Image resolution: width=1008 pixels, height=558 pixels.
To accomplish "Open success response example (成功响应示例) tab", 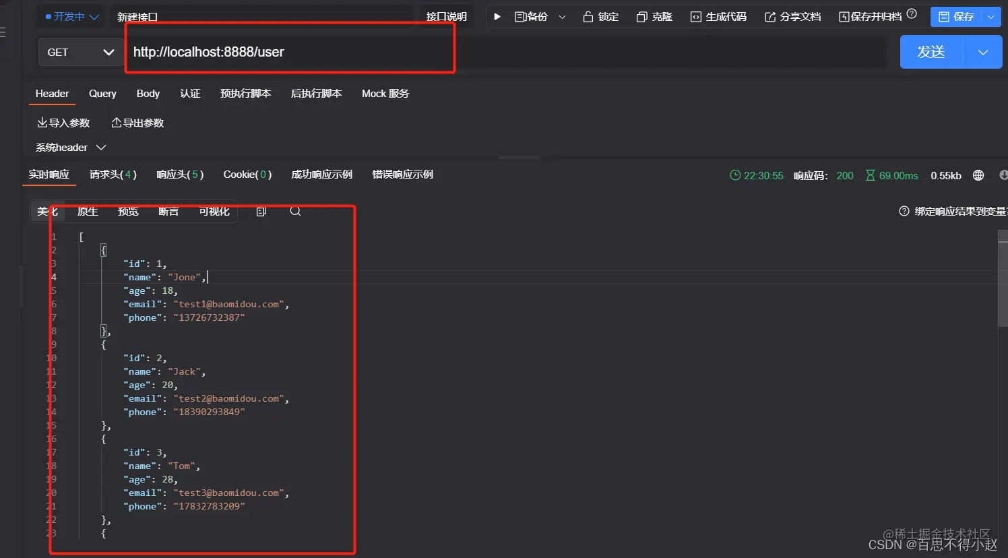I will coord(321,175).
